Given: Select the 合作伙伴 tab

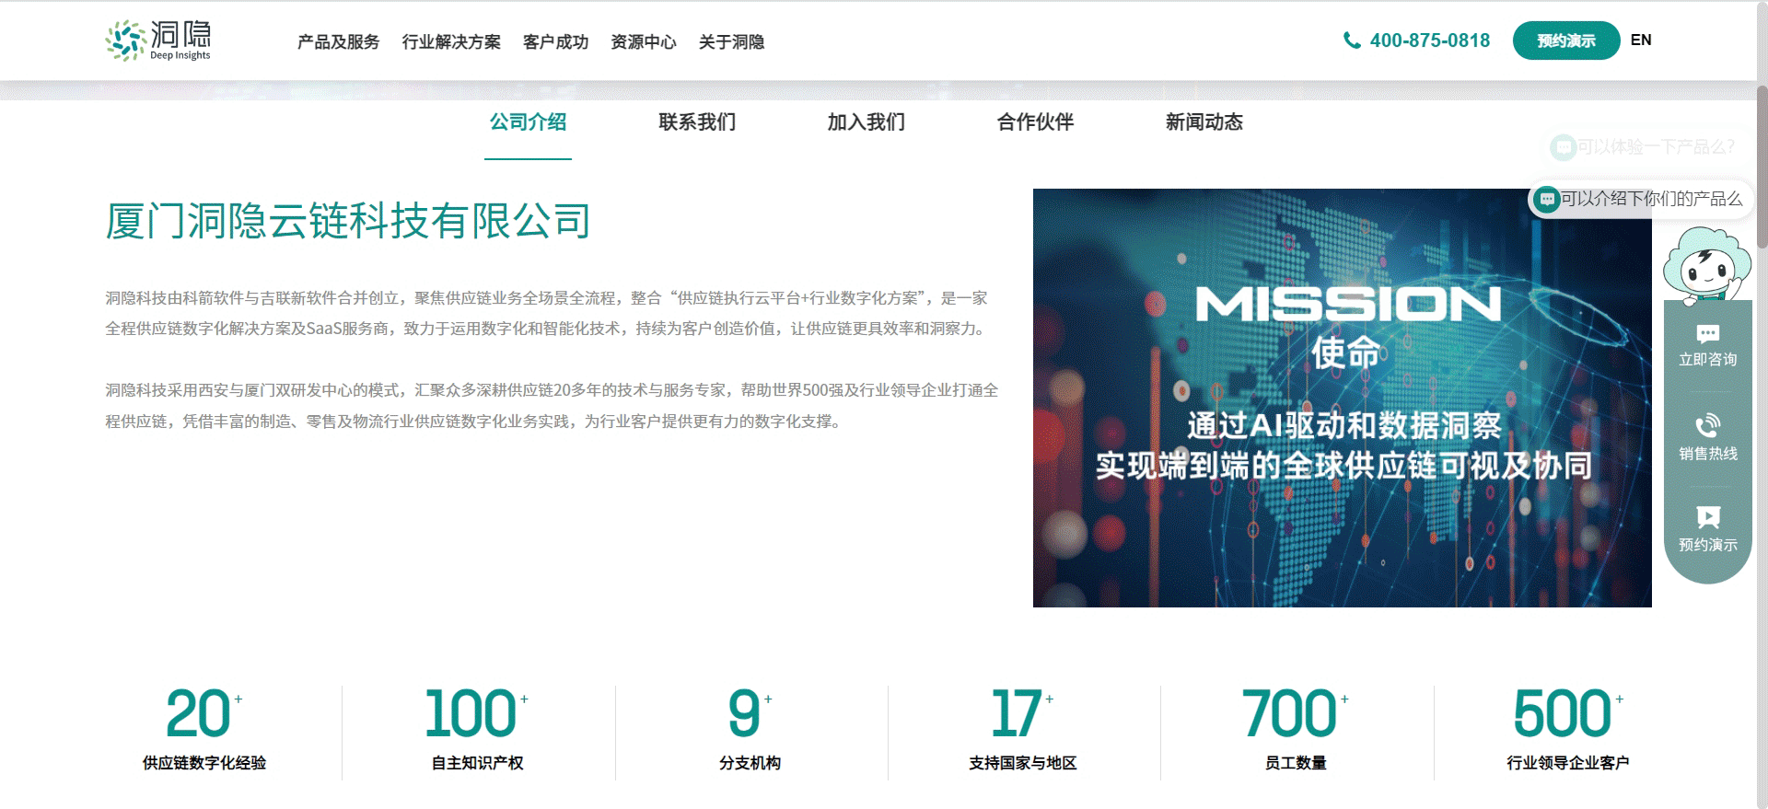Looking at the screenshot, I should [1035, 122].
